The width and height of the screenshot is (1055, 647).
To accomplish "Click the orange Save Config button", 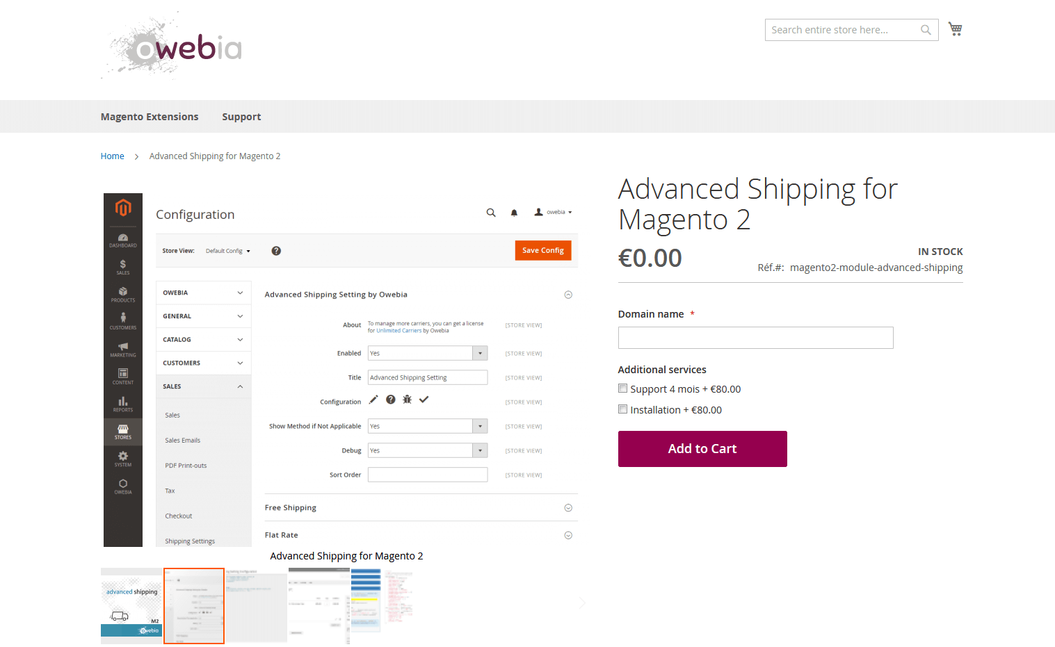I will click(x=543, y=250).
